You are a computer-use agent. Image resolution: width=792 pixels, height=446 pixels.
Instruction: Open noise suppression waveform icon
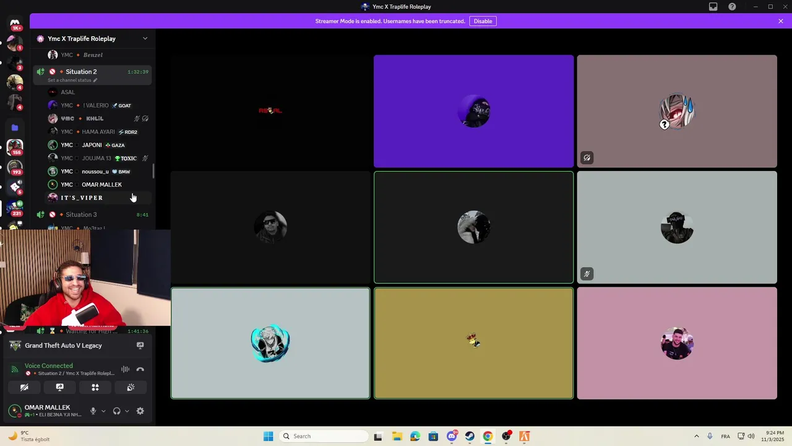pyautogui.click(x=126, y=369)
